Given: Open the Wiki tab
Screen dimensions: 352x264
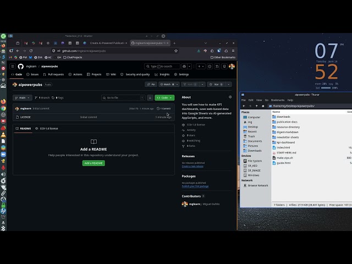Looking at the screenshot, I should click(111, 74).
